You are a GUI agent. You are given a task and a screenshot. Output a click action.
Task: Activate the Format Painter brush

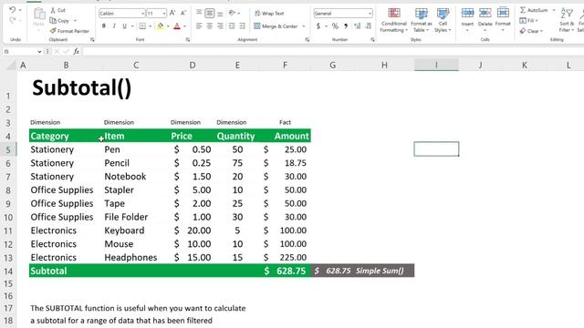click(x=69, y=31)
